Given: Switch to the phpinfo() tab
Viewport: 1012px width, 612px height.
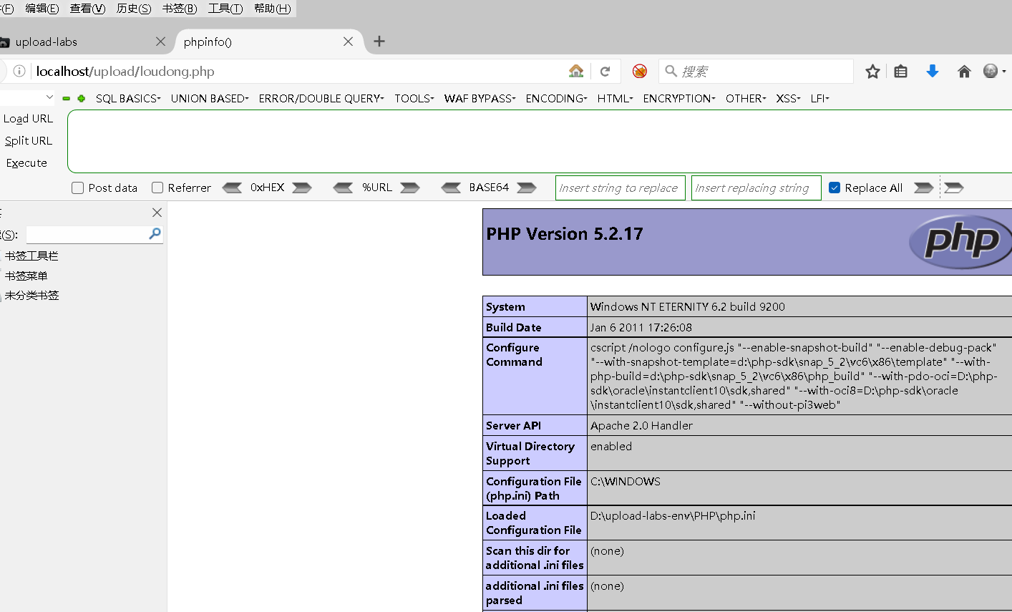Looking at the screenshot, I should pos(268,42).
